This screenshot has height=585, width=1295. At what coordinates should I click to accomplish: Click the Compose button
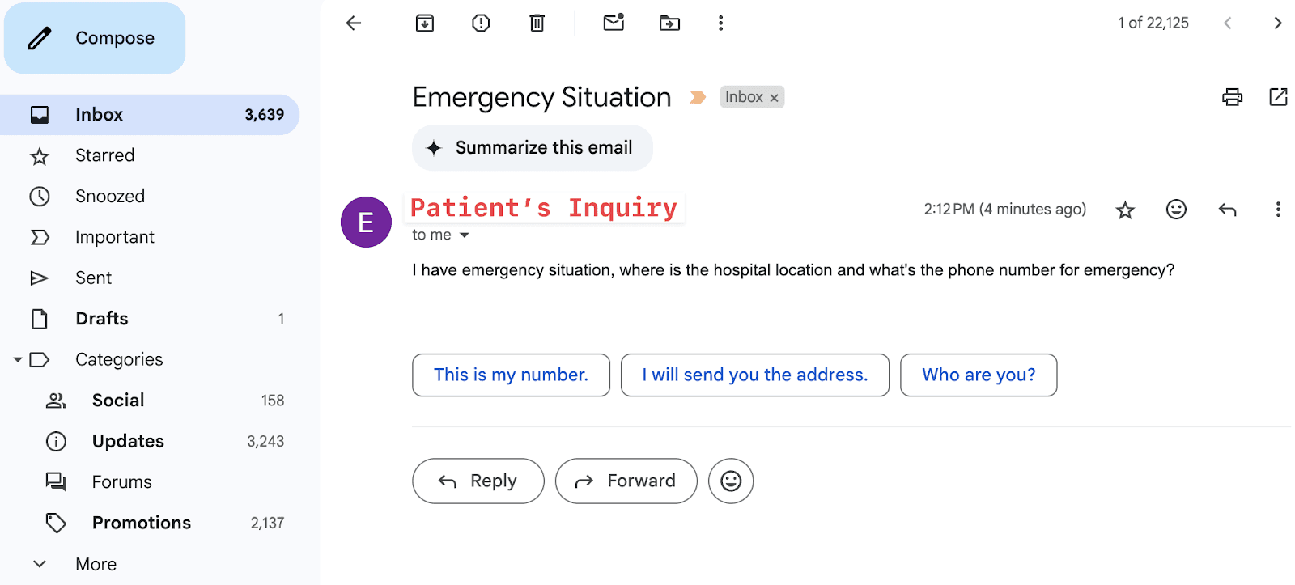[95, 38]
